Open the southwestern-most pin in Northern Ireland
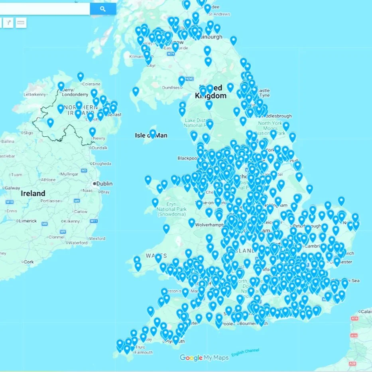 coord(50,123)
